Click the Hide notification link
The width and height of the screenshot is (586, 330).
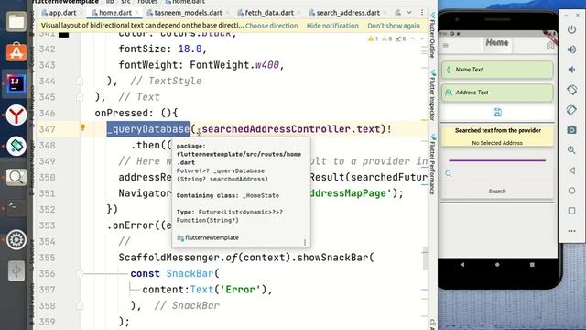click(x=332, y=26)
